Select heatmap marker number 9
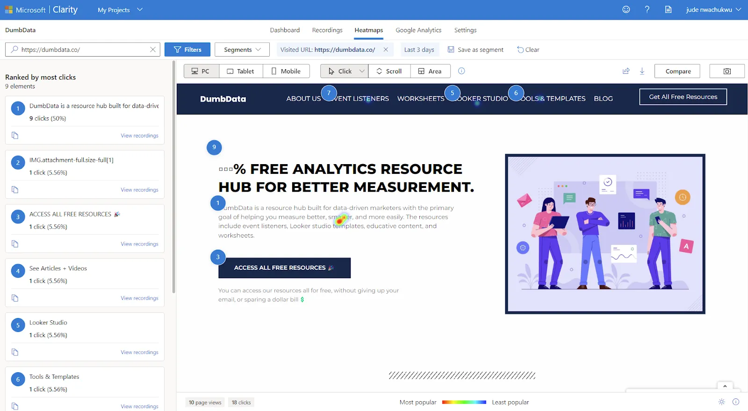 click(x=214, y=147)
